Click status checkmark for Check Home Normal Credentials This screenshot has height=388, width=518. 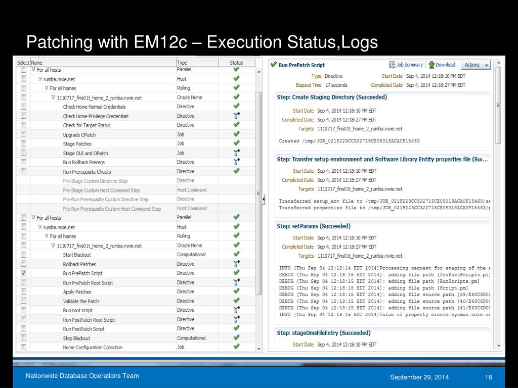pyautogui.click(x=236, y=106)
